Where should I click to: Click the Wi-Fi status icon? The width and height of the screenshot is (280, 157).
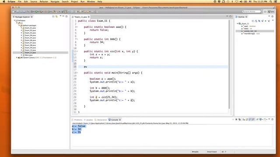pyautogui.click(x=237, y=2)
